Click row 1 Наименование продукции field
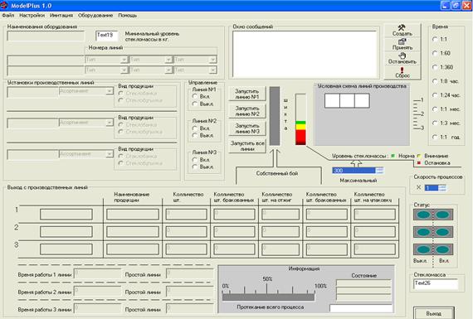The image size is (473, 319). pos(133,215)
